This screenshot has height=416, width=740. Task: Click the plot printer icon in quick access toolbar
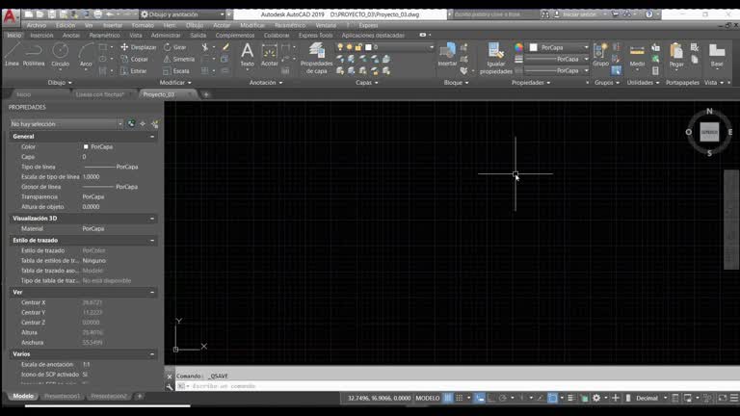tap(97, 14)
